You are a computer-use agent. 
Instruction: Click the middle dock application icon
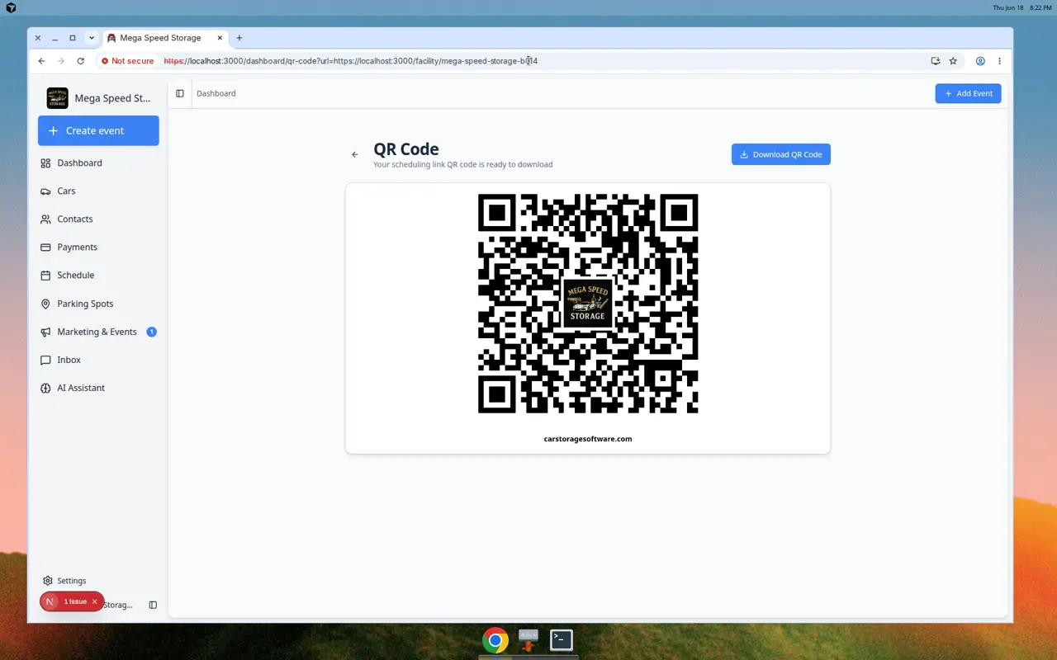(x=528, y=640)
